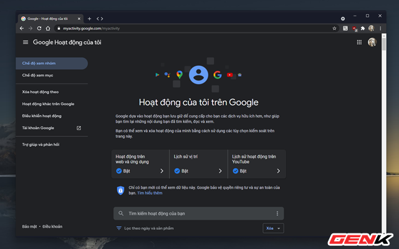Viewport: 399px width, 249px height.
Task: Open the hamburger main menu
Action: (x=26, y=42)
